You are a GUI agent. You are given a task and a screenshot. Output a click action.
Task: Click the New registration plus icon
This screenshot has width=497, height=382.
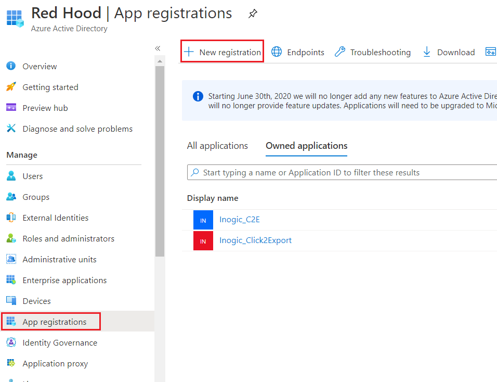[x=189, y=52]
